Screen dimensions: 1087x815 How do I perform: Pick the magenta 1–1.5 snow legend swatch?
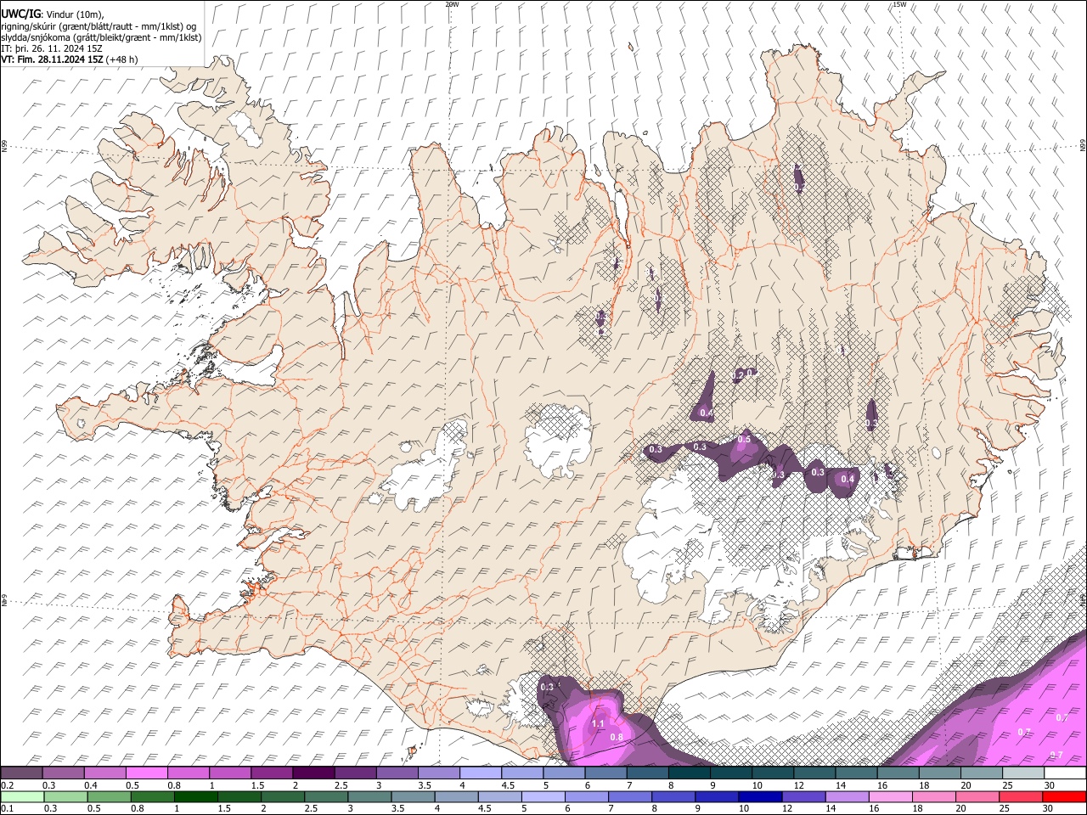(x=231, y=773)
